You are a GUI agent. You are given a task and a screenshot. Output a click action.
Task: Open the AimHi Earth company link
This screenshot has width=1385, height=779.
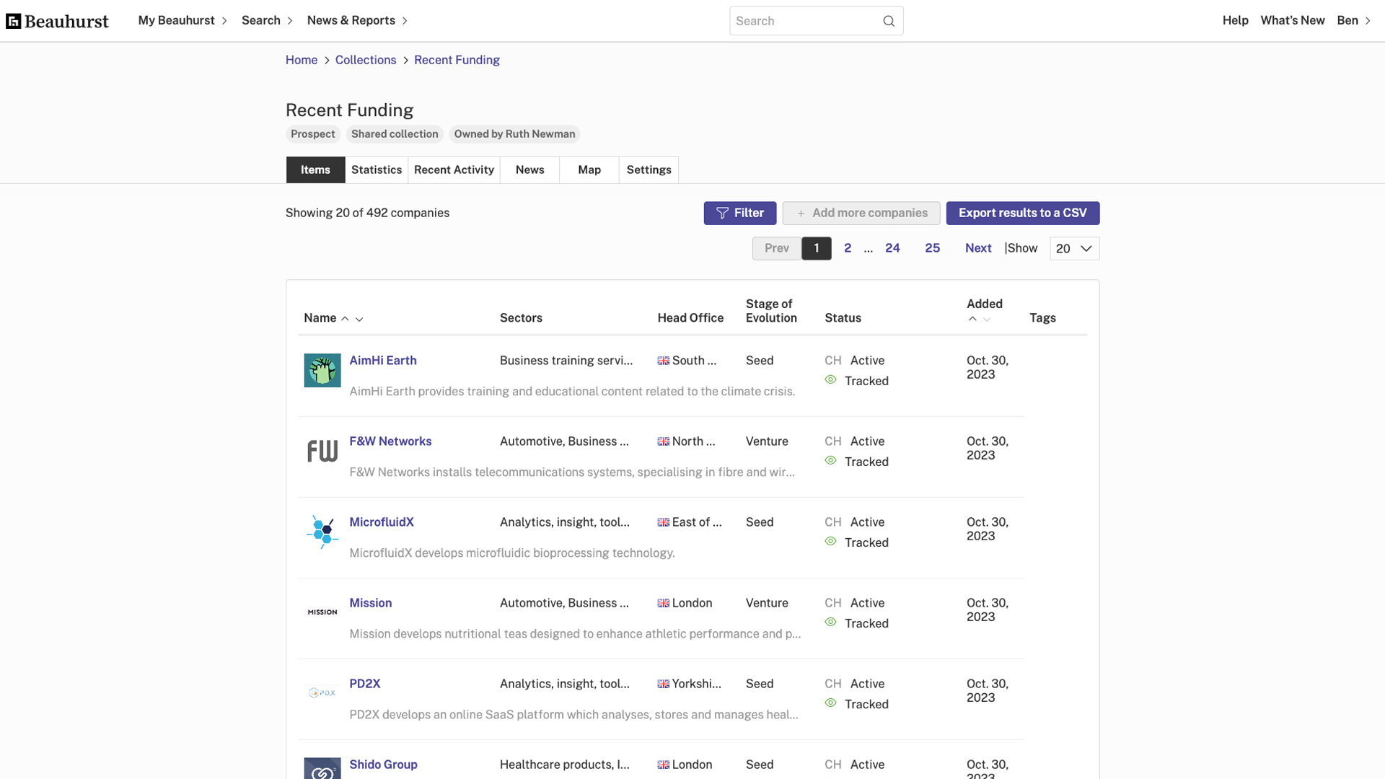coord(383,361)
